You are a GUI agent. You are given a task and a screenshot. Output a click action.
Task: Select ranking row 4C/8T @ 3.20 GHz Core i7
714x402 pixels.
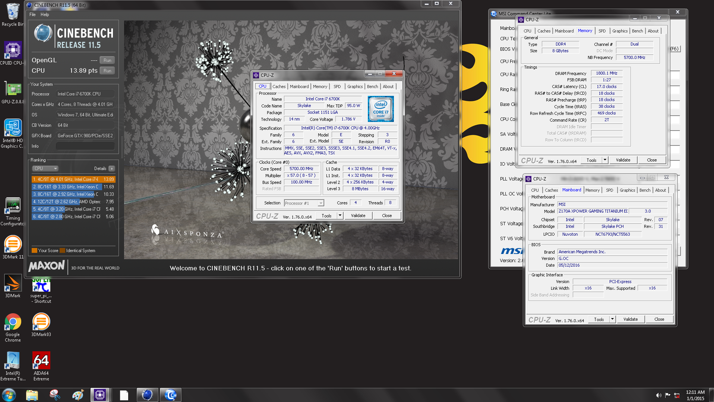[x=73, y=209]
